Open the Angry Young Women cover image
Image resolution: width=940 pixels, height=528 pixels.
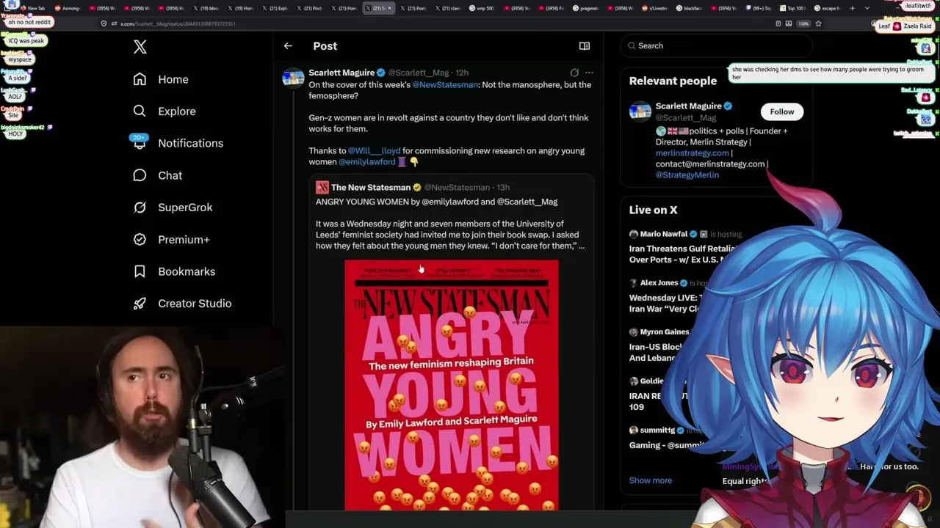pyautogui.click(x=452, y=385)
